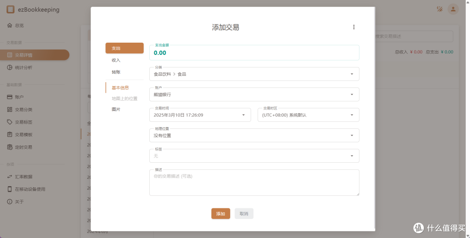Expand the 账户 account dropdown 熊猫银行
The image size is (470, 238).
pyautogui.click(x=254, y=94)
